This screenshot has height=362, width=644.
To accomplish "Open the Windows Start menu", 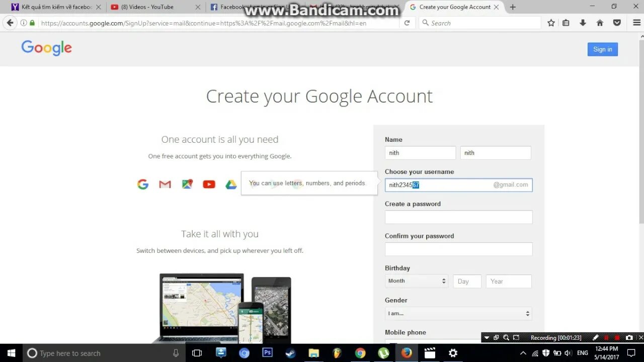I will pyautogui.click(x=11, y=353).
